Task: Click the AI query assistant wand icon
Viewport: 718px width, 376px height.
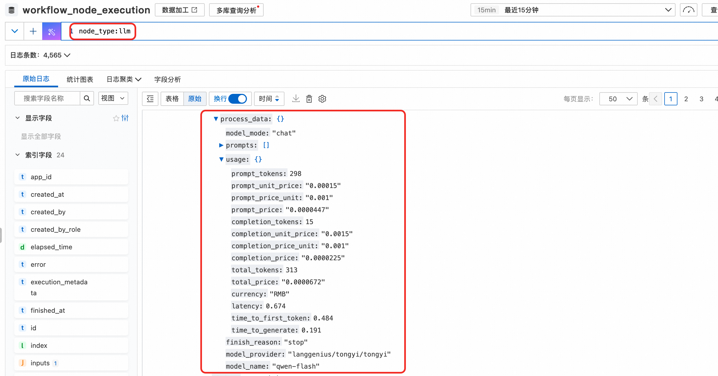Action: coord(52,31)
